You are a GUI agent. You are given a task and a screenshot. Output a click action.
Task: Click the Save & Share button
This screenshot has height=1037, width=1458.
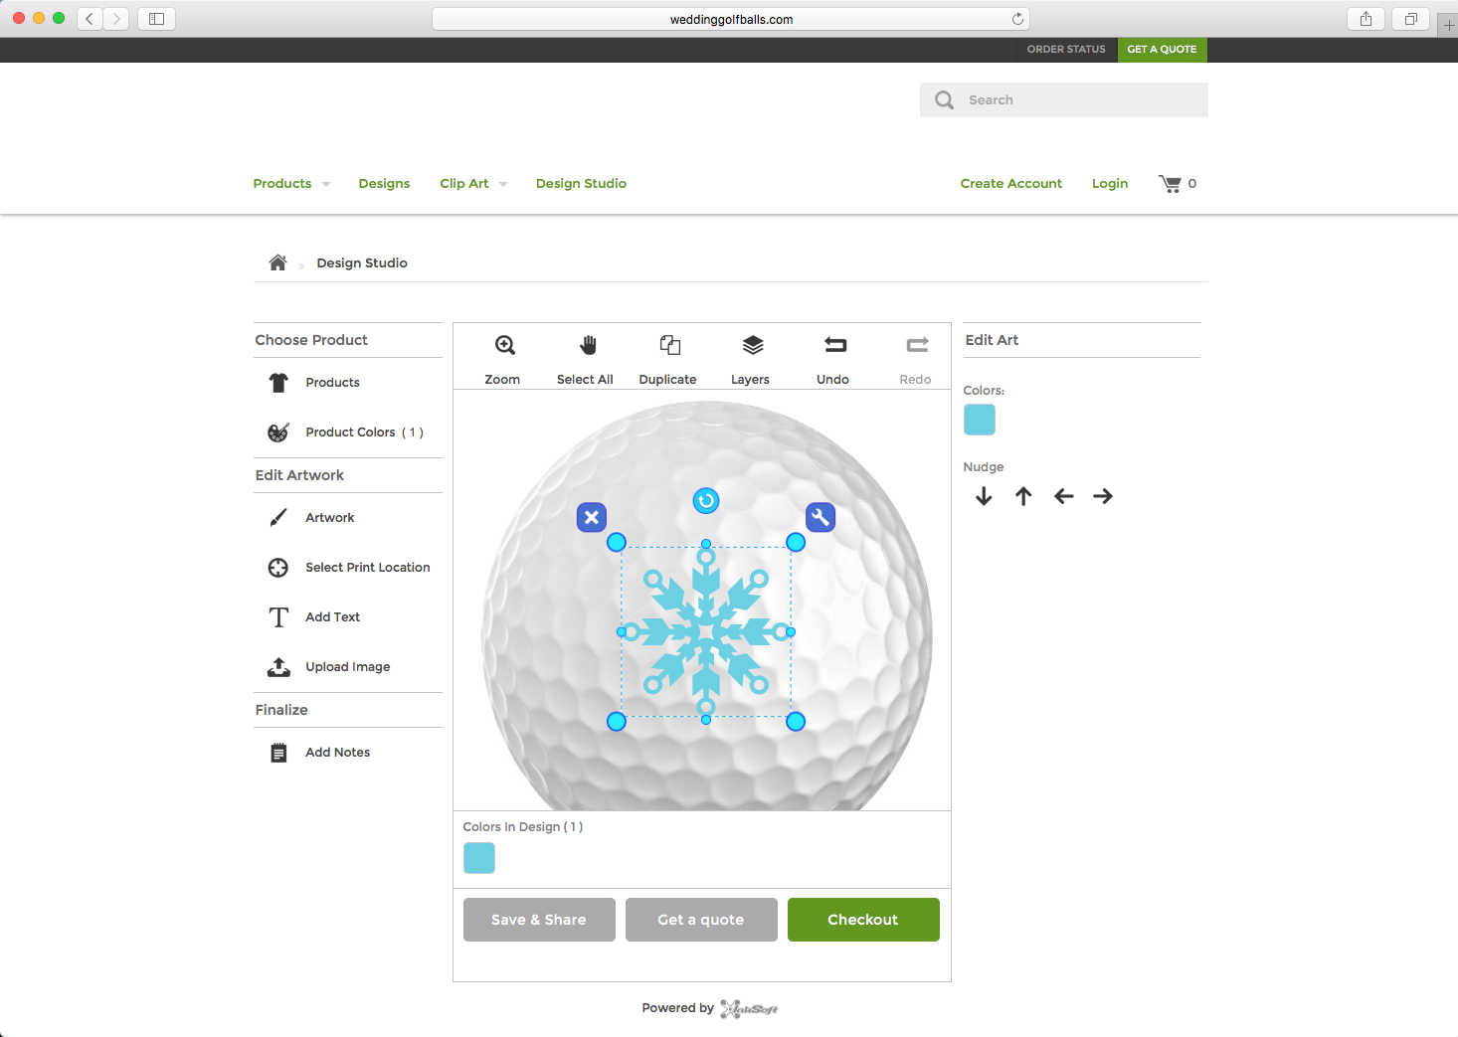click(x=538, y=919)
